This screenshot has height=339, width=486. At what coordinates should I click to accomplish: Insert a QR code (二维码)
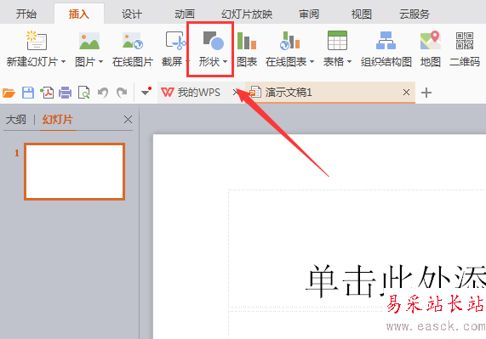(x=465, y=49)
